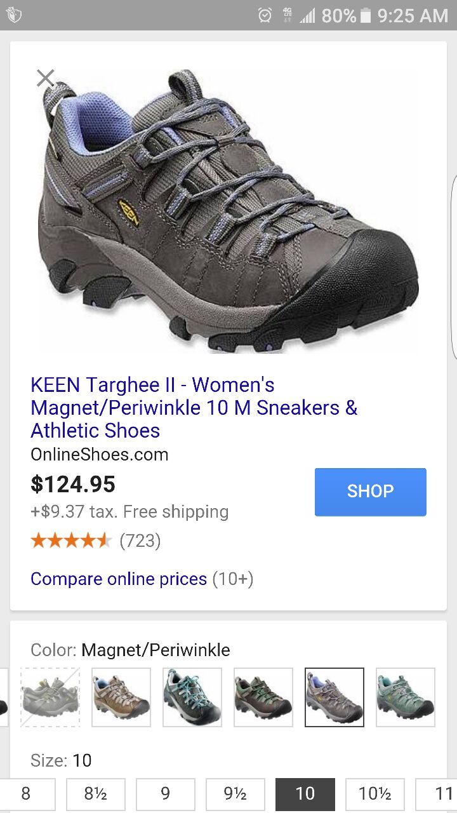
Task: Choose size 9½
Action: click(x=235, y=794)
